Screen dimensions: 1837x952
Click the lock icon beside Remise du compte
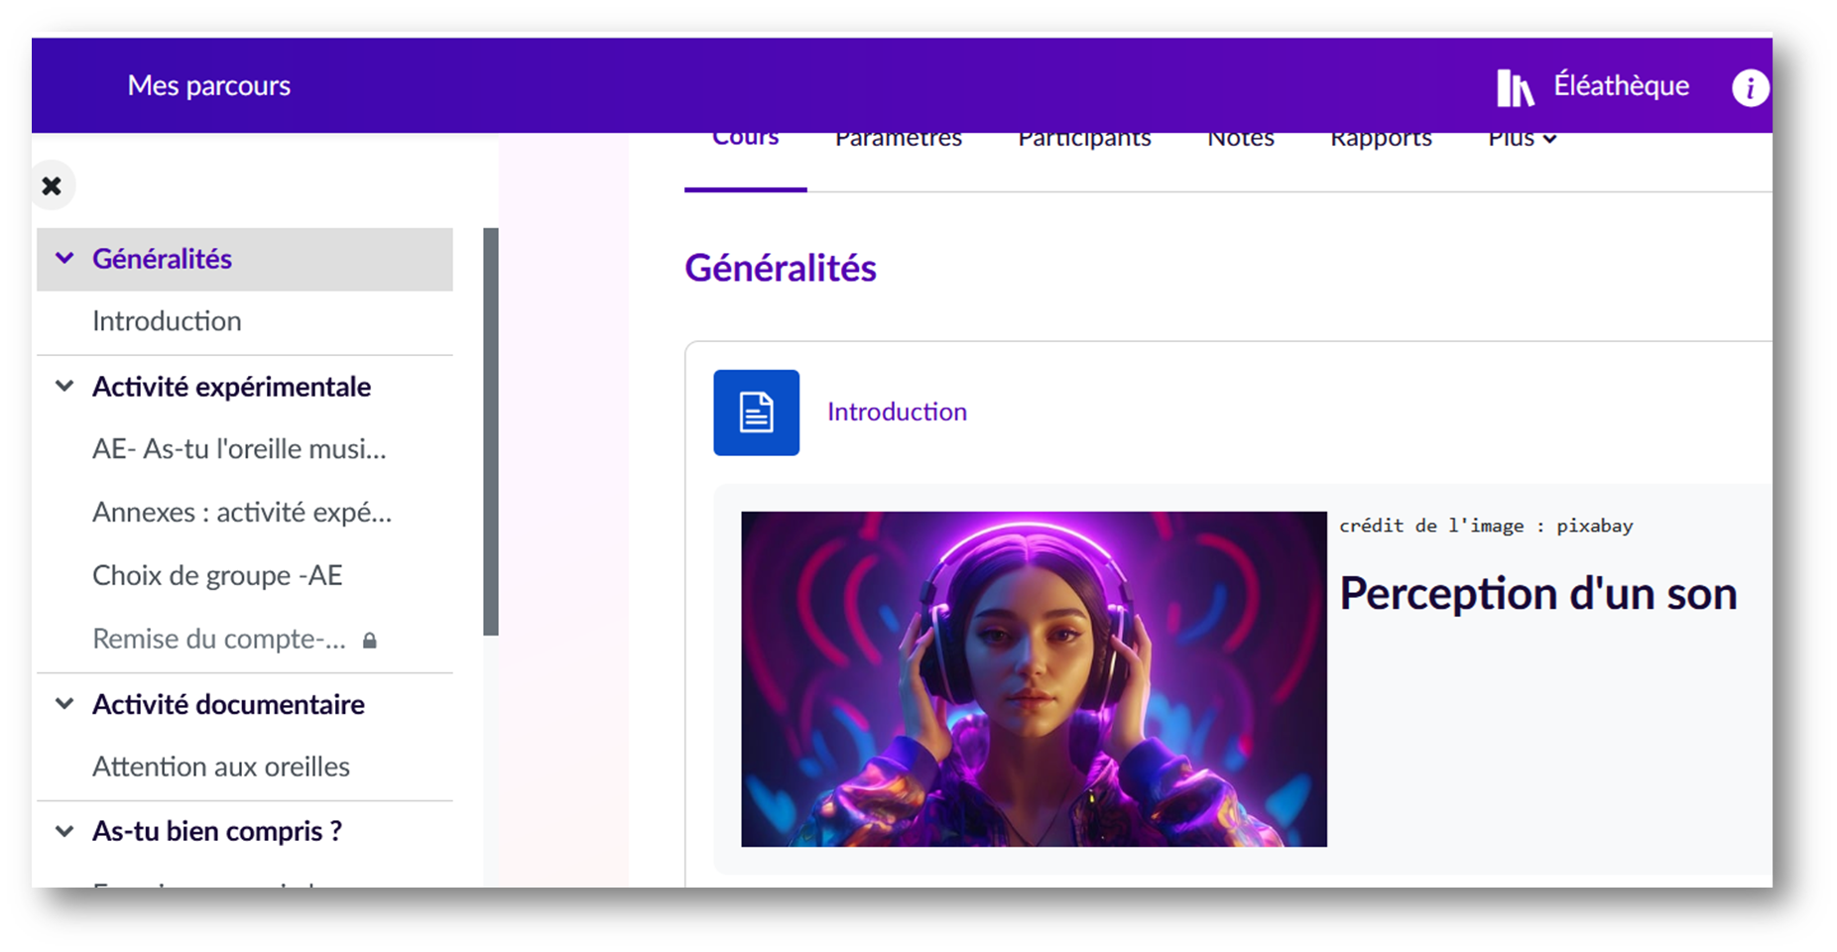pyautogui.click(x=370, y=641)
